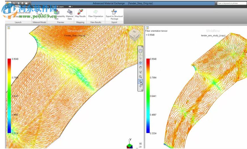Switch to the Material ribbon tab
The image size is (247, 149).
[x=26, y=7]
